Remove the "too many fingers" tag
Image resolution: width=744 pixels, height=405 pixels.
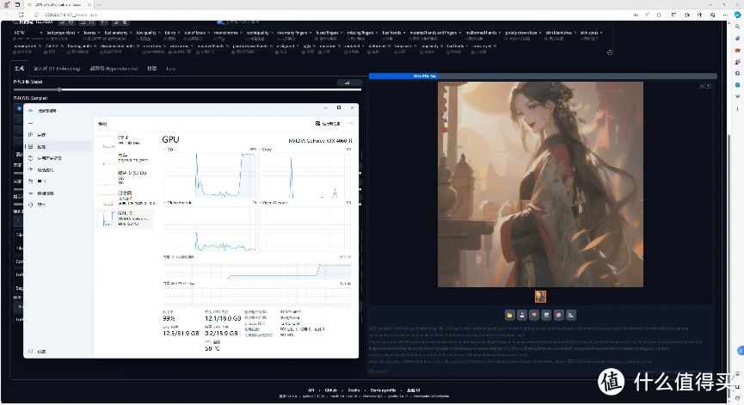(x=311, y=33)
